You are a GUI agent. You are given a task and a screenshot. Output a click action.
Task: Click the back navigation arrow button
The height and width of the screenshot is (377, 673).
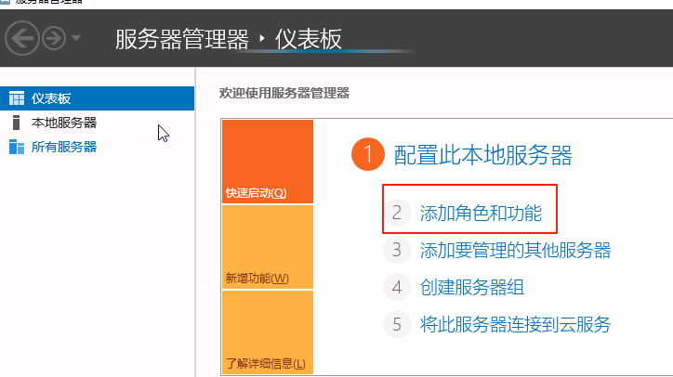(22, 38)
